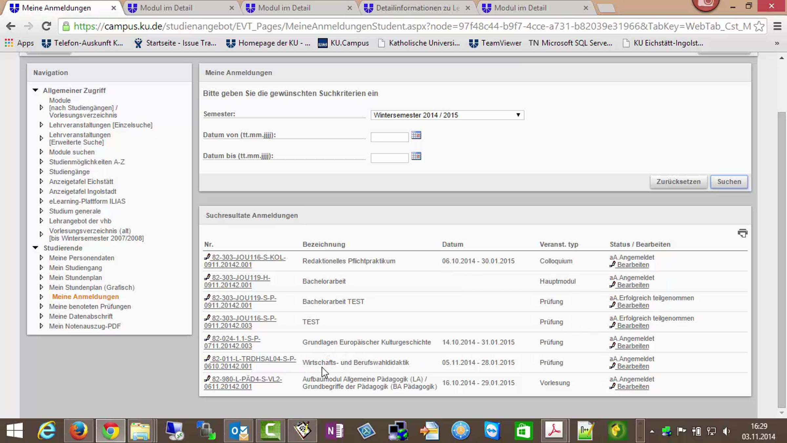Open Internet Explorer from the taskbar
The width and height of the screenshot is (787, 443).
47,431
